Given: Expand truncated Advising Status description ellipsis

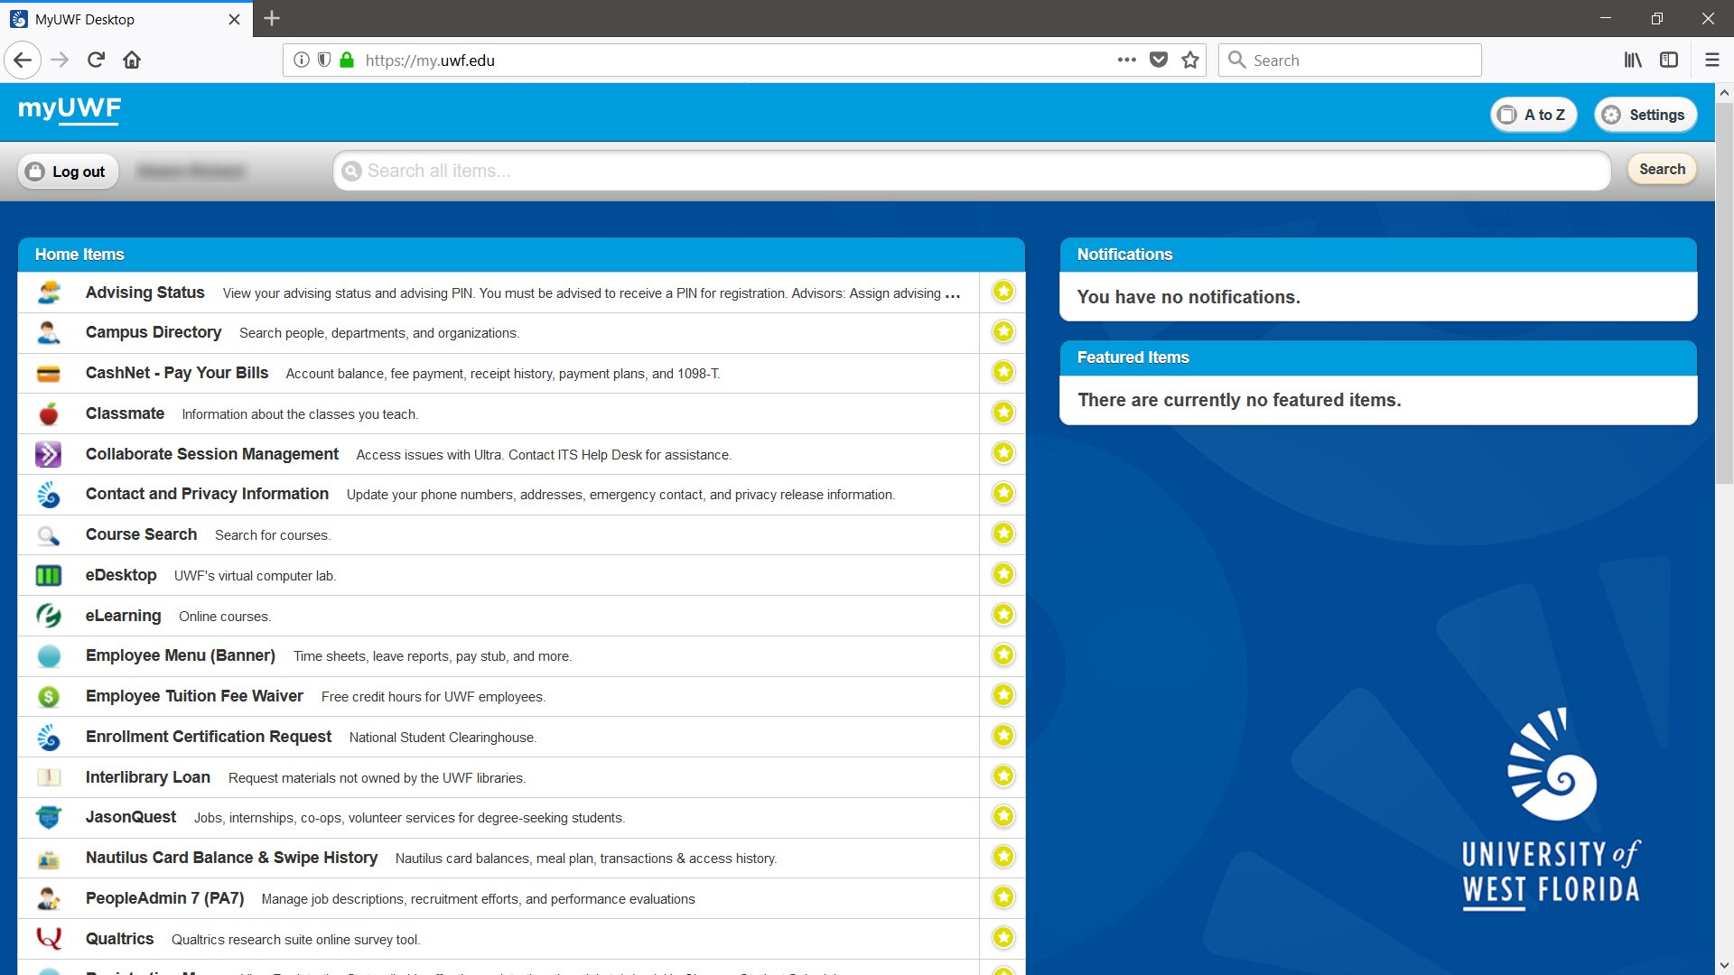Looking at the screenshot, I should (x=953, y=295).
